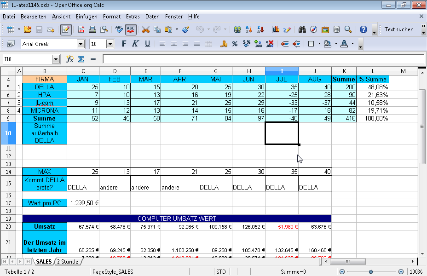This screenshot has height=276, width=427.
Task: Apply Currency number format coins icon
Action: 224,44
